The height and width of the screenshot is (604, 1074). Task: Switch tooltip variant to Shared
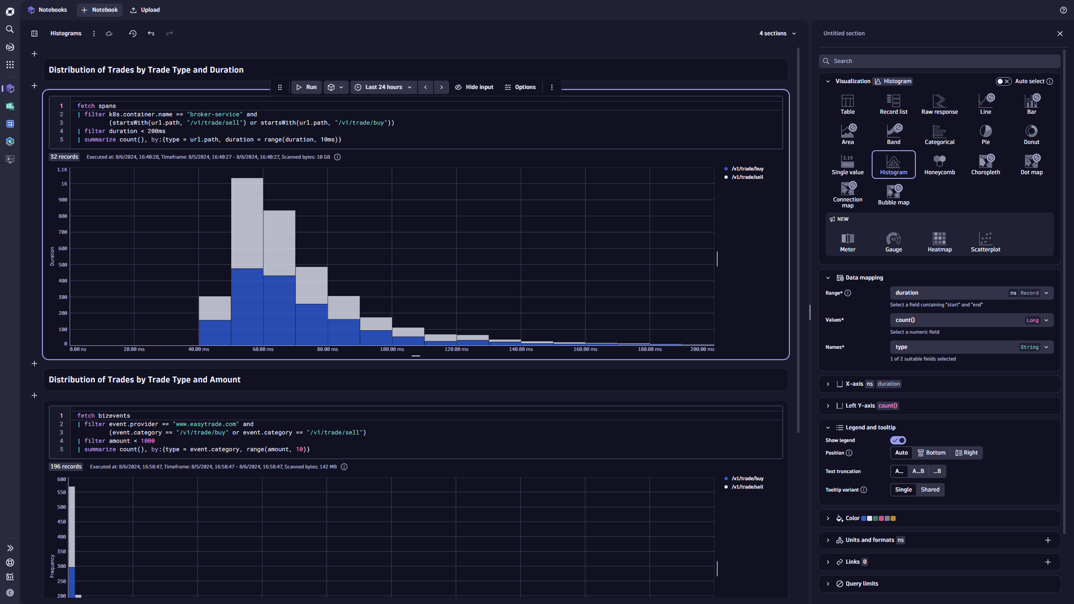click(930, 490)
